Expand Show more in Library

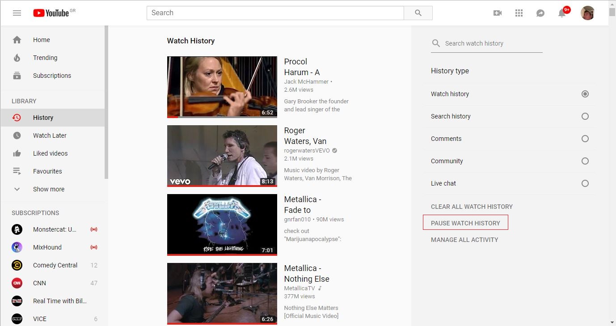(52, 189)
